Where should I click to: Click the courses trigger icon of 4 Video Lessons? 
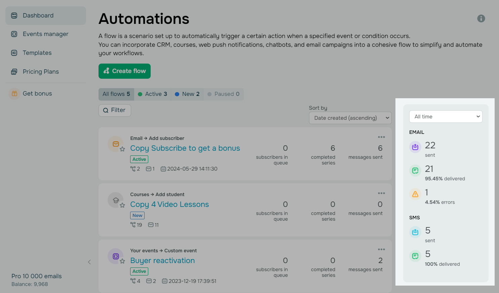(116, 200)
